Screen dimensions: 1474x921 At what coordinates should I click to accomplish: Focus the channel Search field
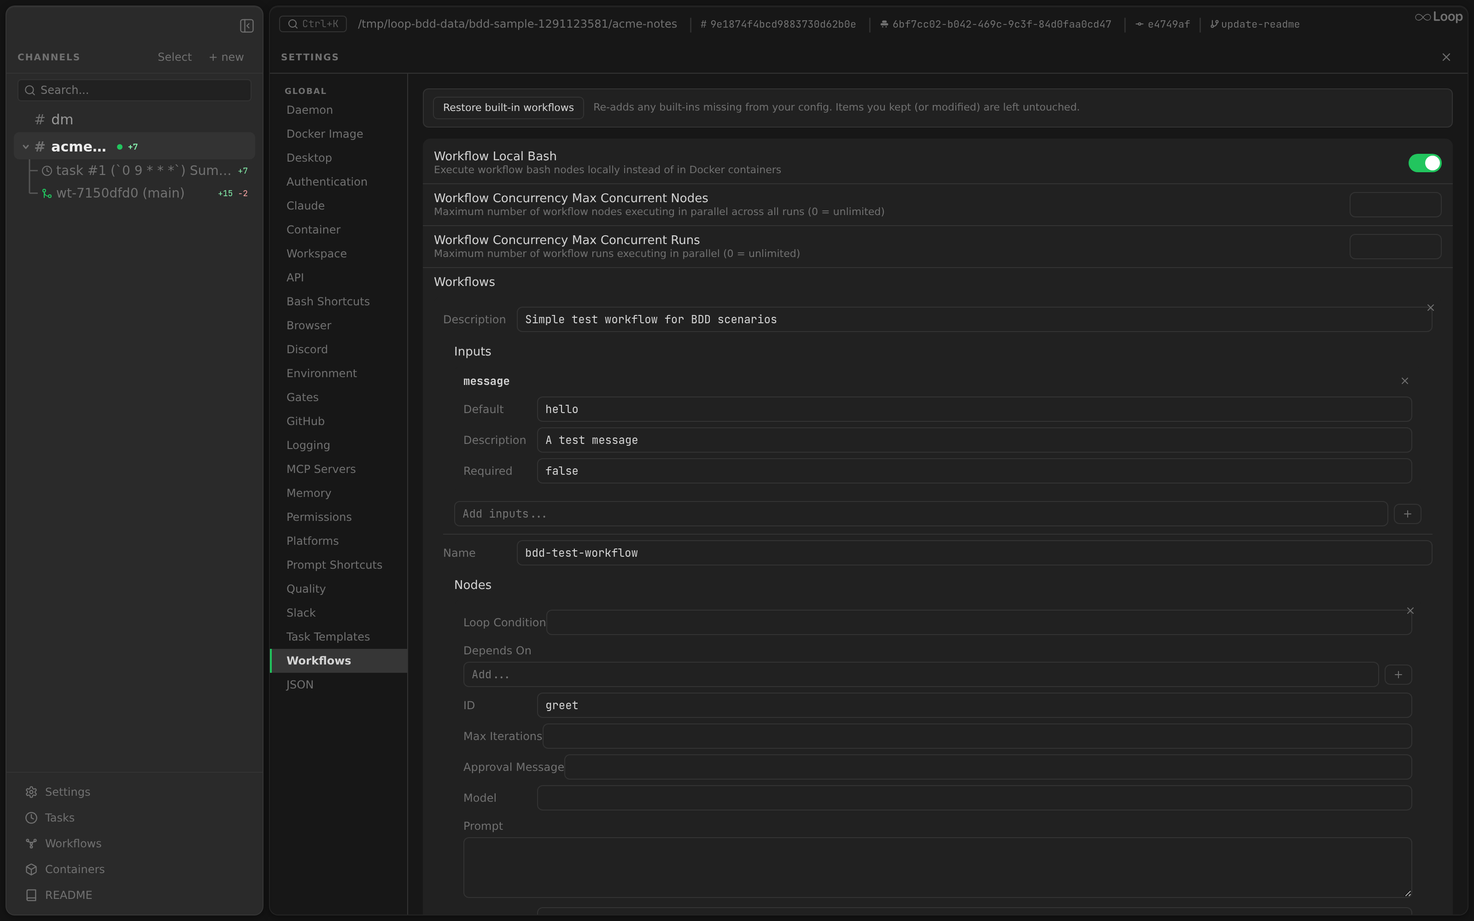(135, 90)
